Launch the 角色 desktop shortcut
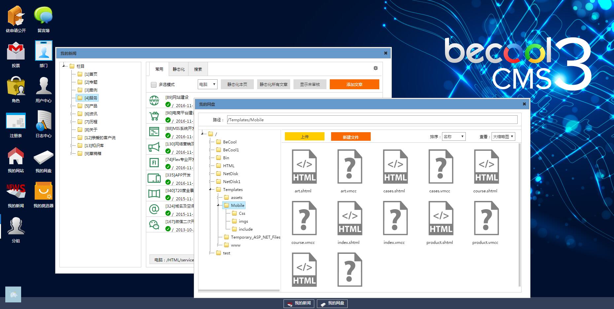This screenshot has width=614, height=309. (x=16, y=86)
